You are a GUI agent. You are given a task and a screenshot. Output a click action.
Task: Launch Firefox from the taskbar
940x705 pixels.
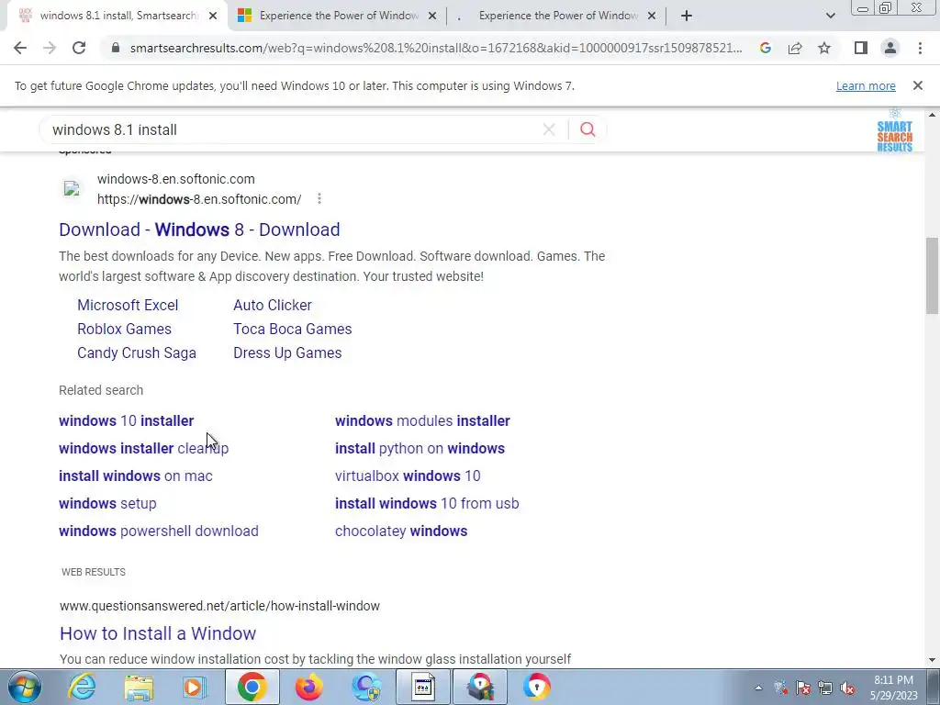click(x=308, y=687)
